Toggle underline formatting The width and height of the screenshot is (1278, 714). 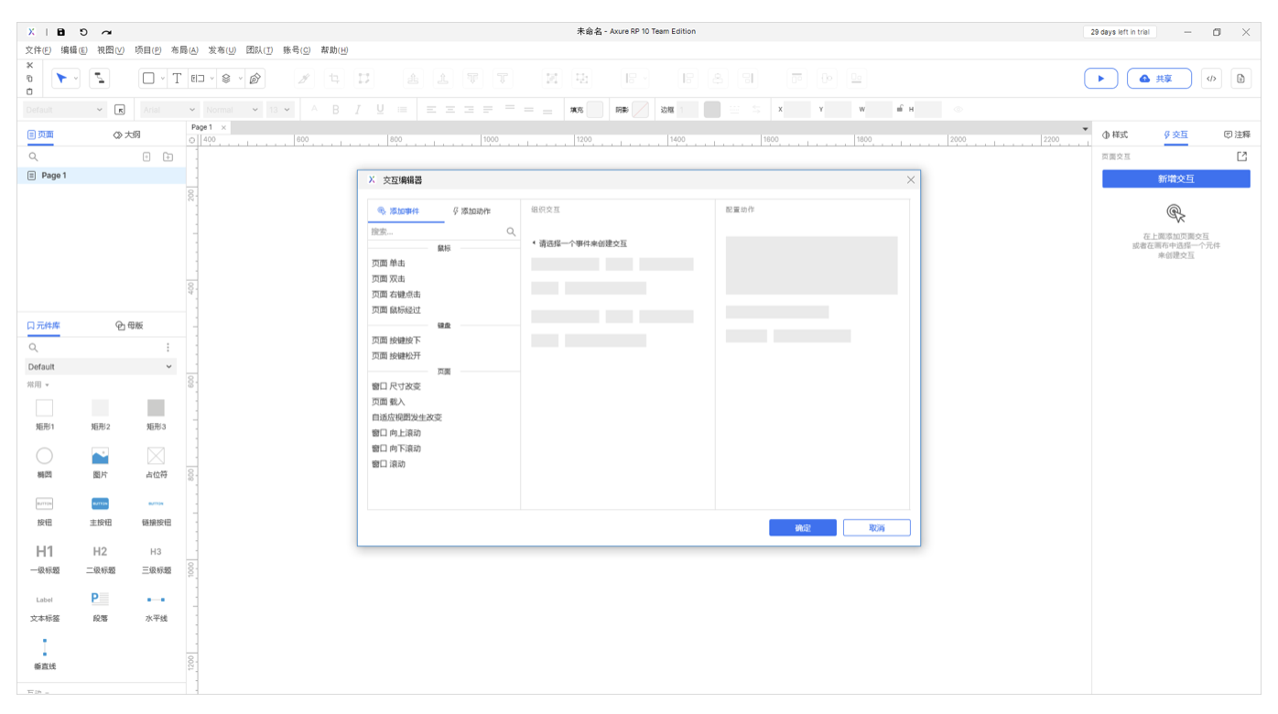pos(380,110)
